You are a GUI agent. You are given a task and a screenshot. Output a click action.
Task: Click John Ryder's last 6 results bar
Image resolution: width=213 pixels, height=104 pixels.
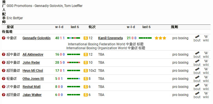(x=74, y=62)
